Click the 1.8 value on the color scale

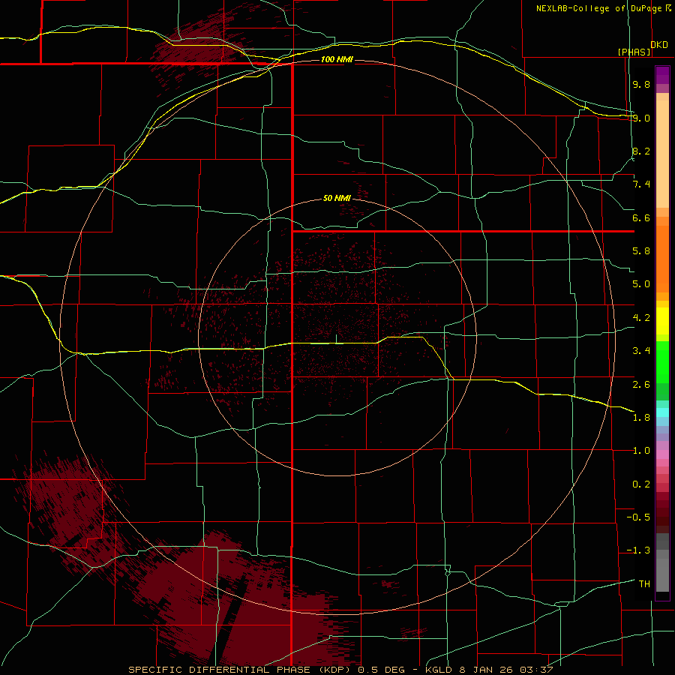pos(641,418)
